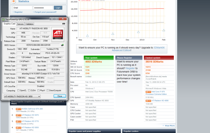The height and width of the screenshot is (133, 210).
Task: Click the GPU-Z title bar app icon
Action: tap(4, 20)
